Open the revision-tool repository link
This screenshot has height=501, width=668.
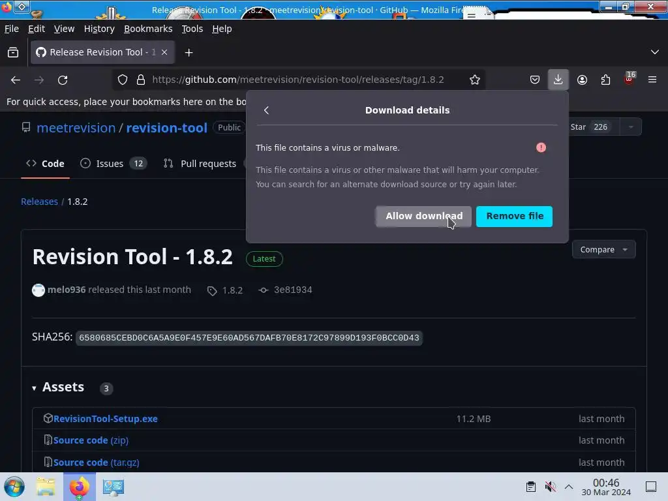[166, 128]
